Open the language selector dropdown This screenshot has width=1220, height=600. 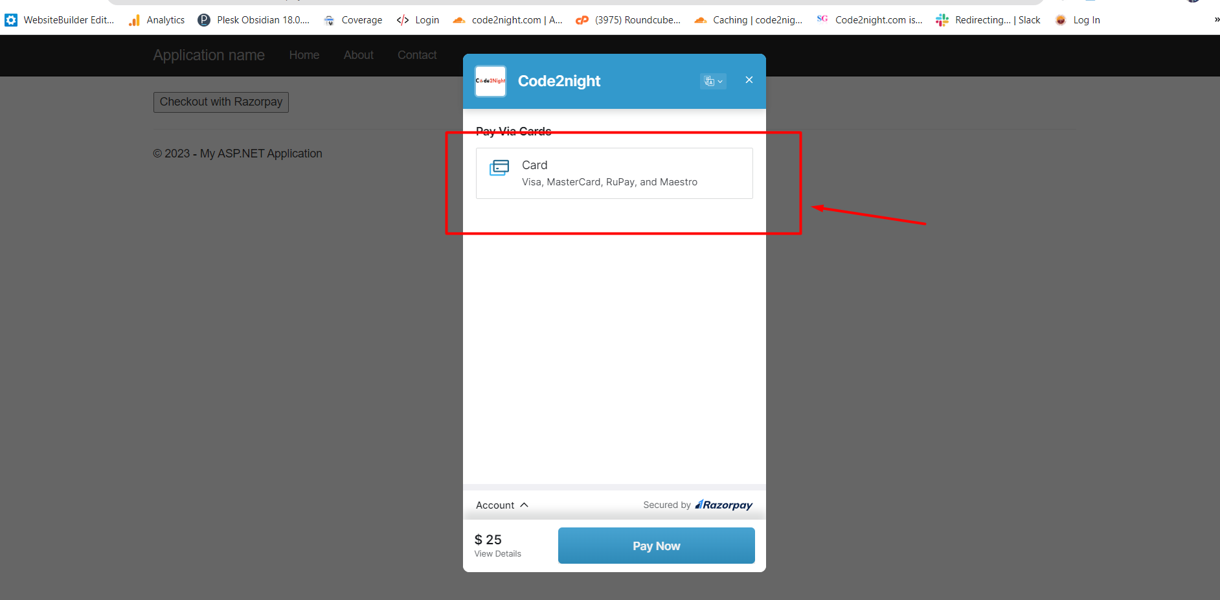pyautogui.click(x=713, y=81)
